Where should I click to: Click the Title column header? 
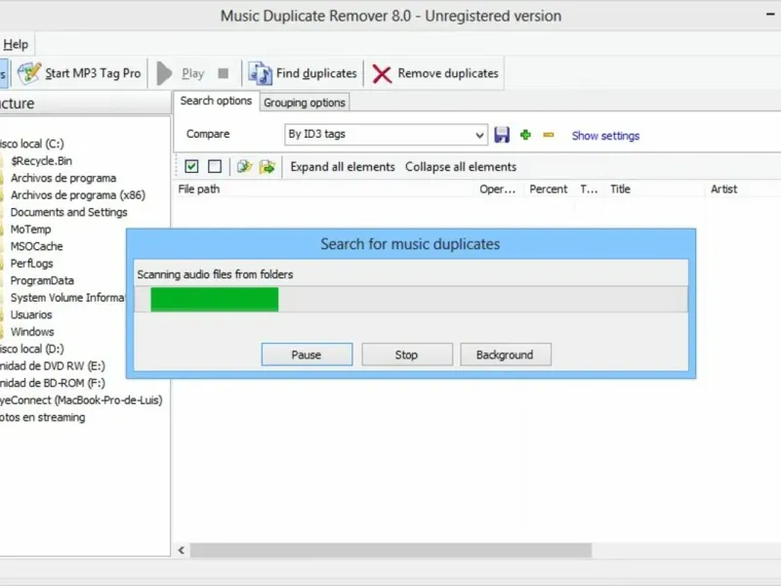click(653, 189)
